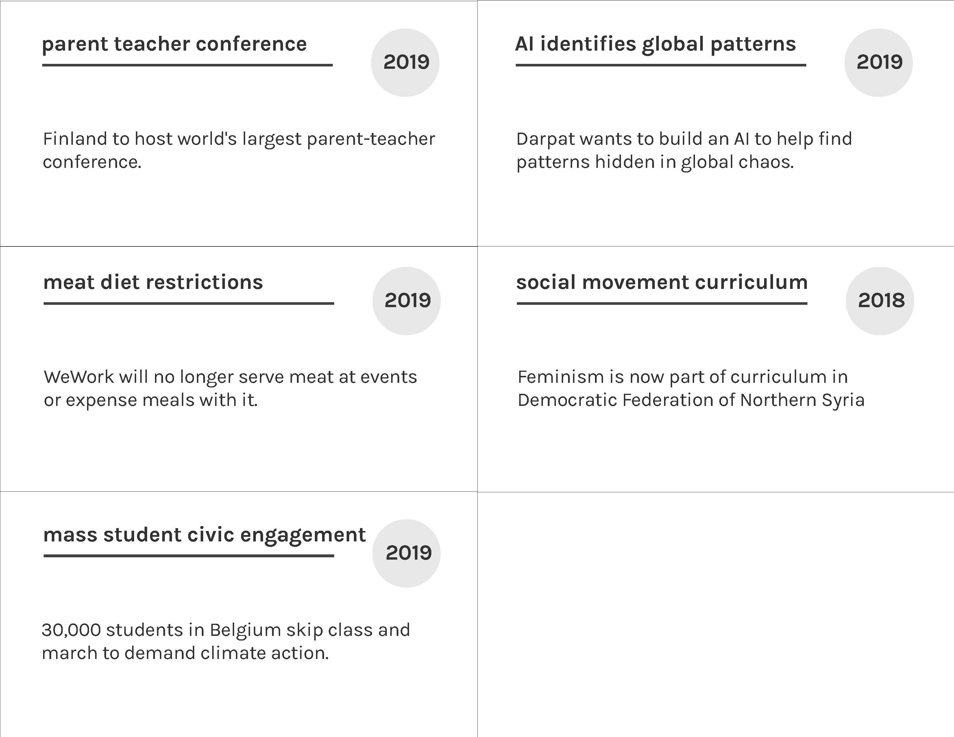Click the 2018 year circle badge

pos(880,301)
